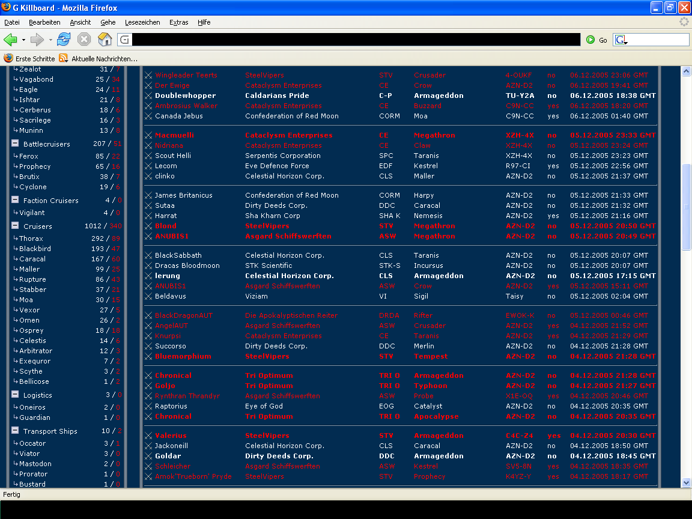Open the Gehe menu
The width and height of the screenshot is (692, 519).
pos(108,22)
